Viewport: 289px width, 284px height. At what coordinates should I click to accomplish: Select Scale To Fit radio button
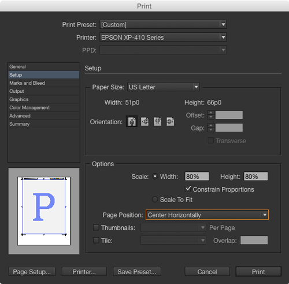click(155, 200)
